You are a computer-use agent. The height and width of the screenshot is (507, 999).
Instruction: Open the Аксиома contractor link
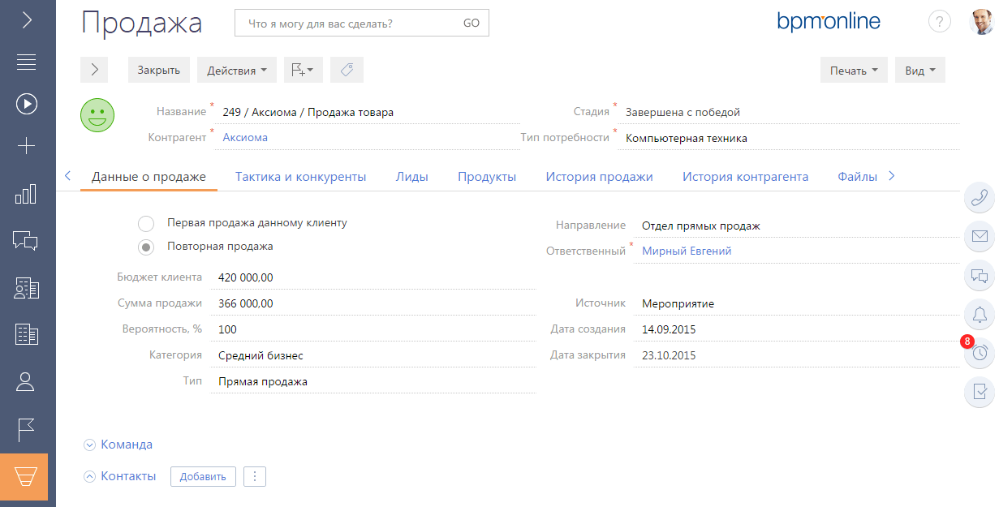[245, 138]
